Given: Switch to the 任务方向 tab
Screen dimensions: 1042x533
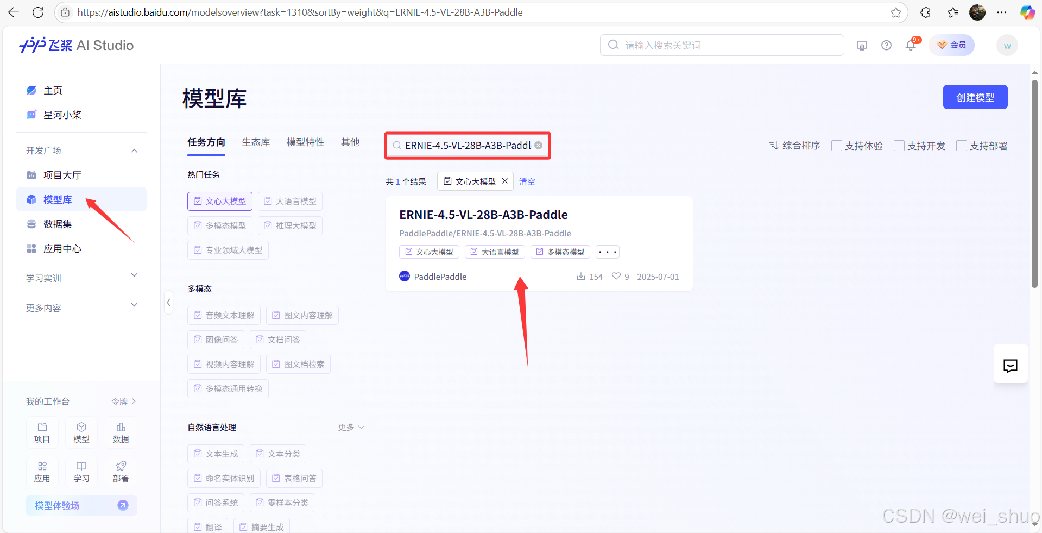Looking at the screenshot, I should pyautogui.click(x=206, y=142).
